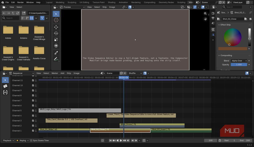Viewport: 254px width, 147px height.
Task: Open the Assetto Corsa folder
Action: click(x=39, y=52)
